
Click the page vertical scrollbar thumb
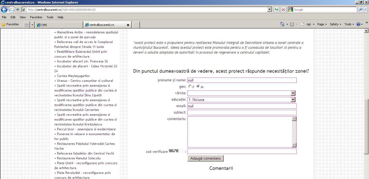click(x=367, y=127)
